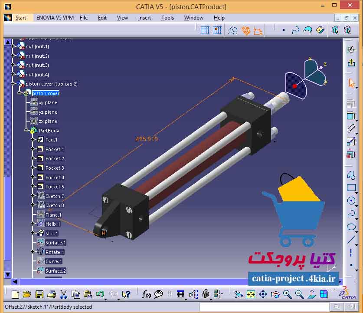Click the paperclip Contact Constraint icon
363x313 pixels.
coord(351,128)
